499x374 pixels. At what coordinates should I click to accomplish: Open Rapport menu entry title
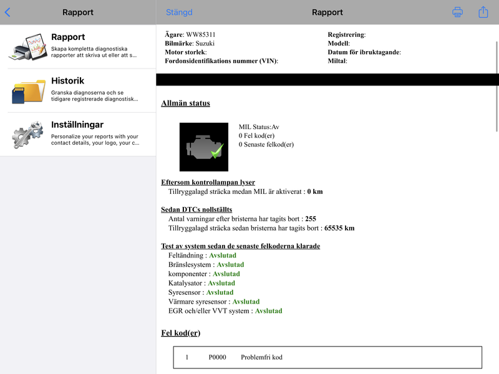pyautogui.click(x=68, y=37)
